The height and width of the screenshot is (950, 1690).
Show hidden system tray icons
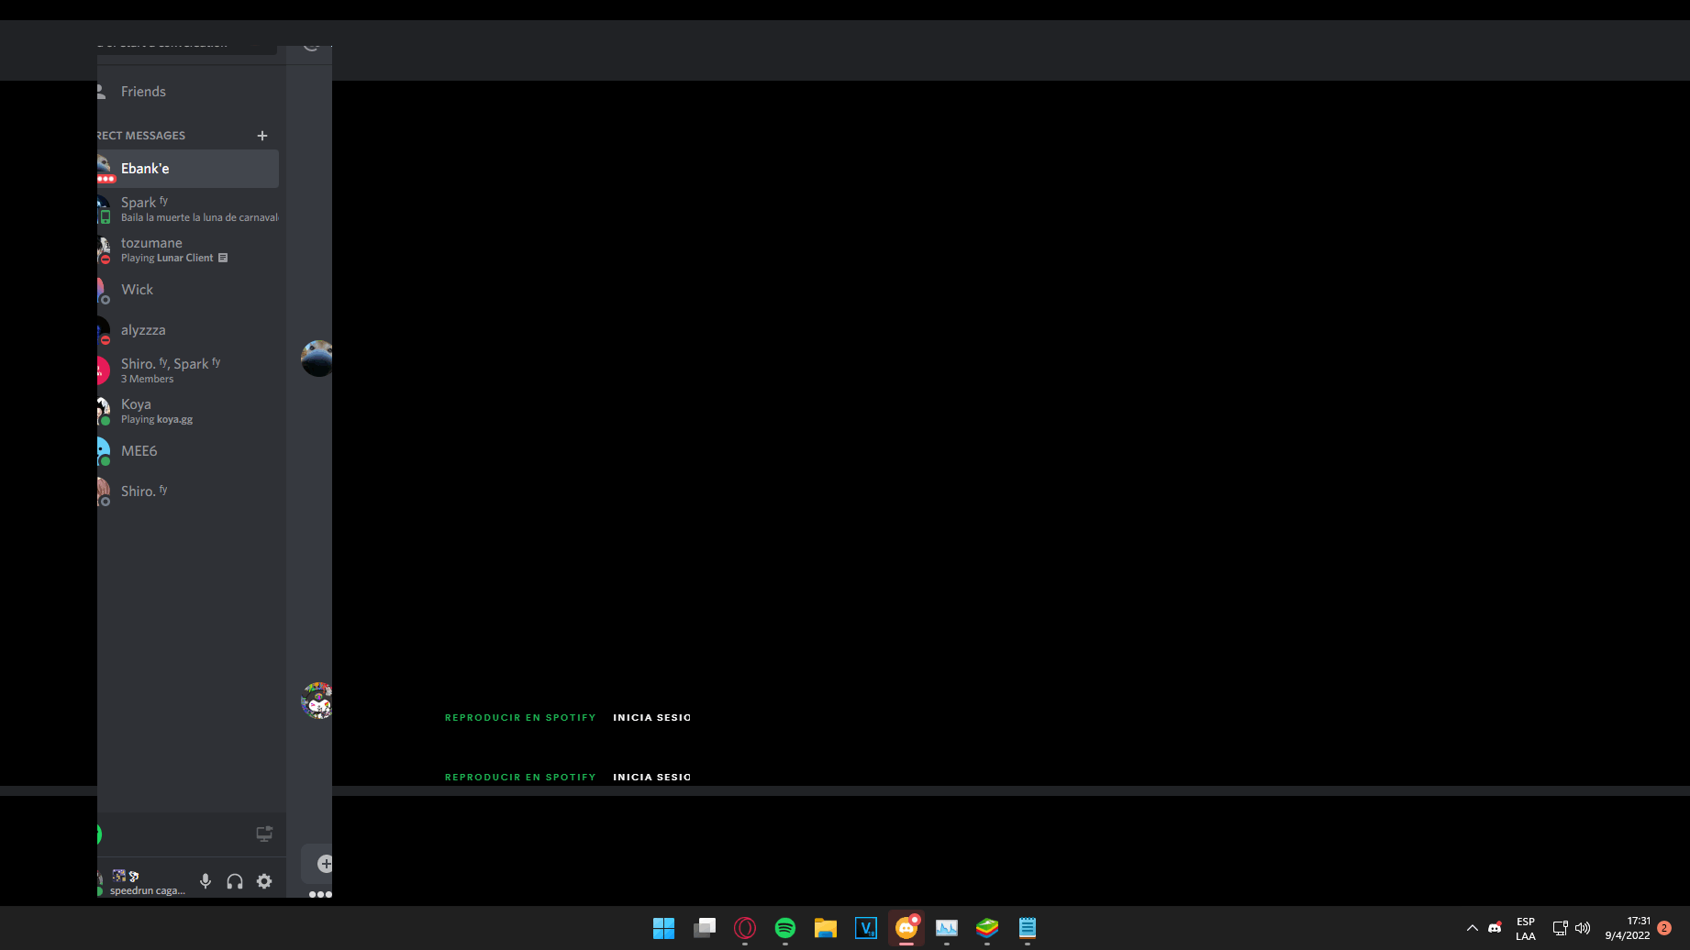(x=1472, y=928)
